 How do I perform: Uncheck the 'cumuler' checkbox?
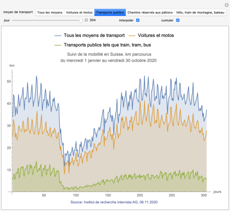coord(178,20)
